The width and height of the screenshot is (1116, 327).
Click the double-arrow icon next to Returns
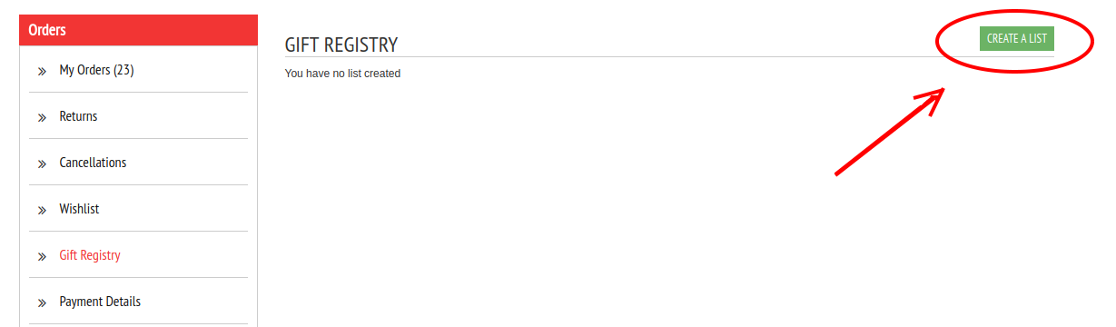pos(42,117)
